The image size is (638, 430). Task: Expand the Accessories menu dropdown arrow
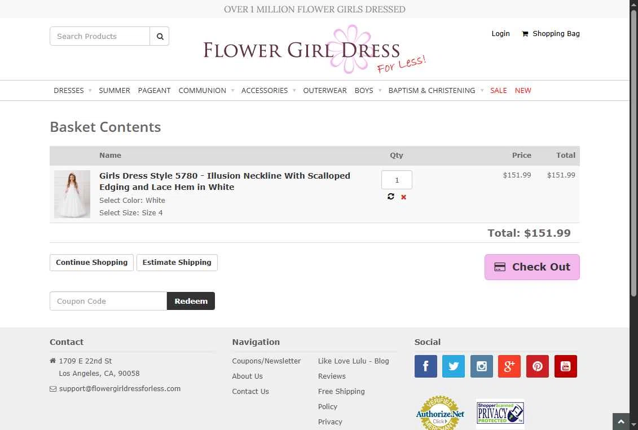coord(294,91)
